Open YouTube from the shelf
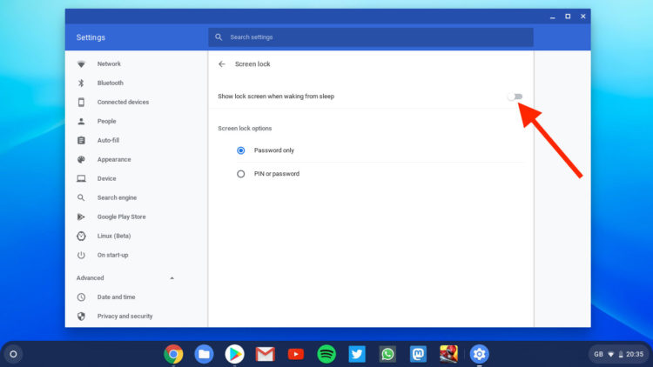This screenshot has width=653, height=367. click(296, 354)
